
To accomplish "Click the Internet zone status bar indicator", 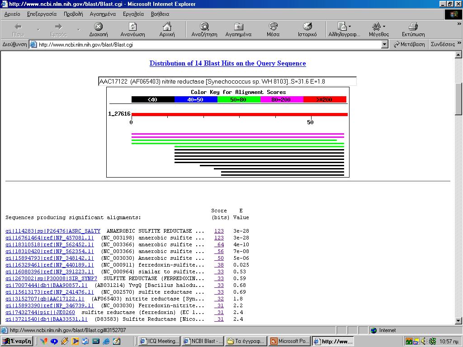I will coord(384,330).
